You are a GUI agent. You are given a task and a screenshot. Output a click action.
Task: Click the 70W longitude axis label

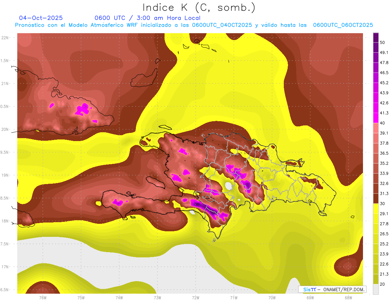tap(272, 298)
